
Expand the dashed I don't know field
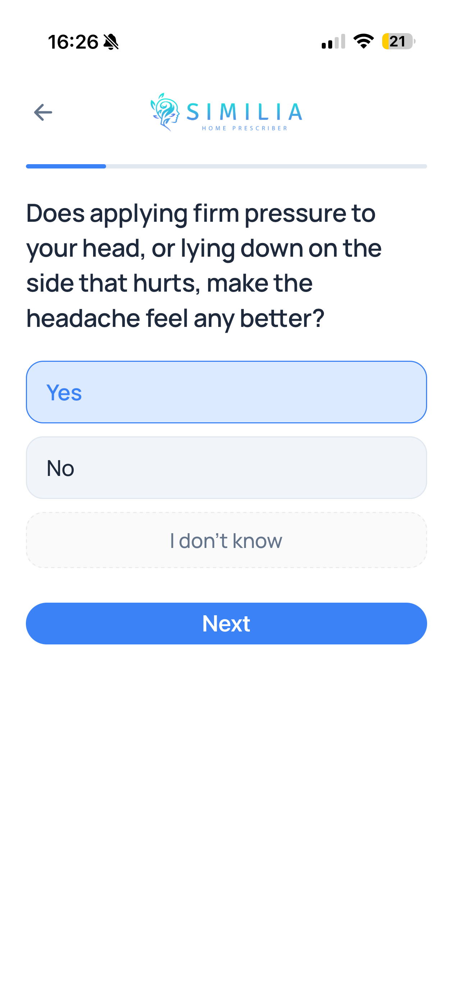coord(226,540)
